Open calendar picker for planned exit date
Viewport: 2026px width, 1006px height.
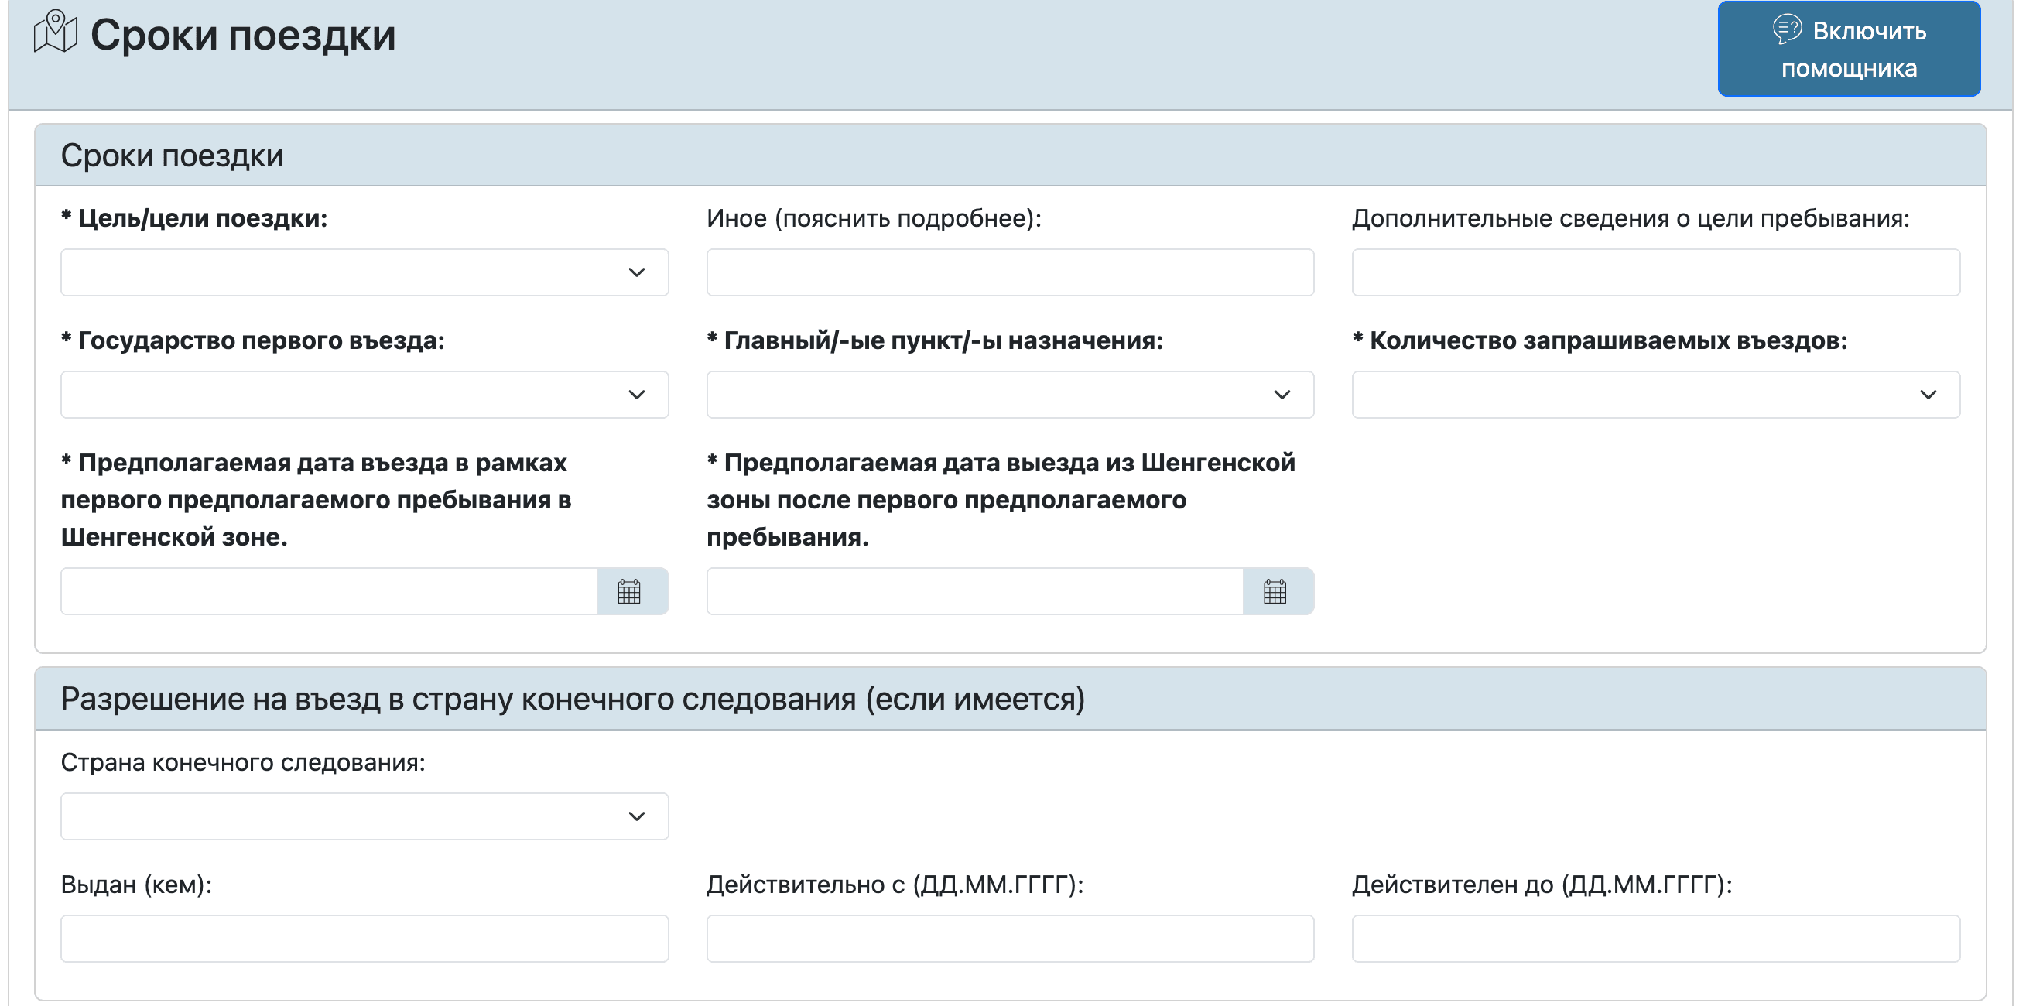pos(1277,590)
